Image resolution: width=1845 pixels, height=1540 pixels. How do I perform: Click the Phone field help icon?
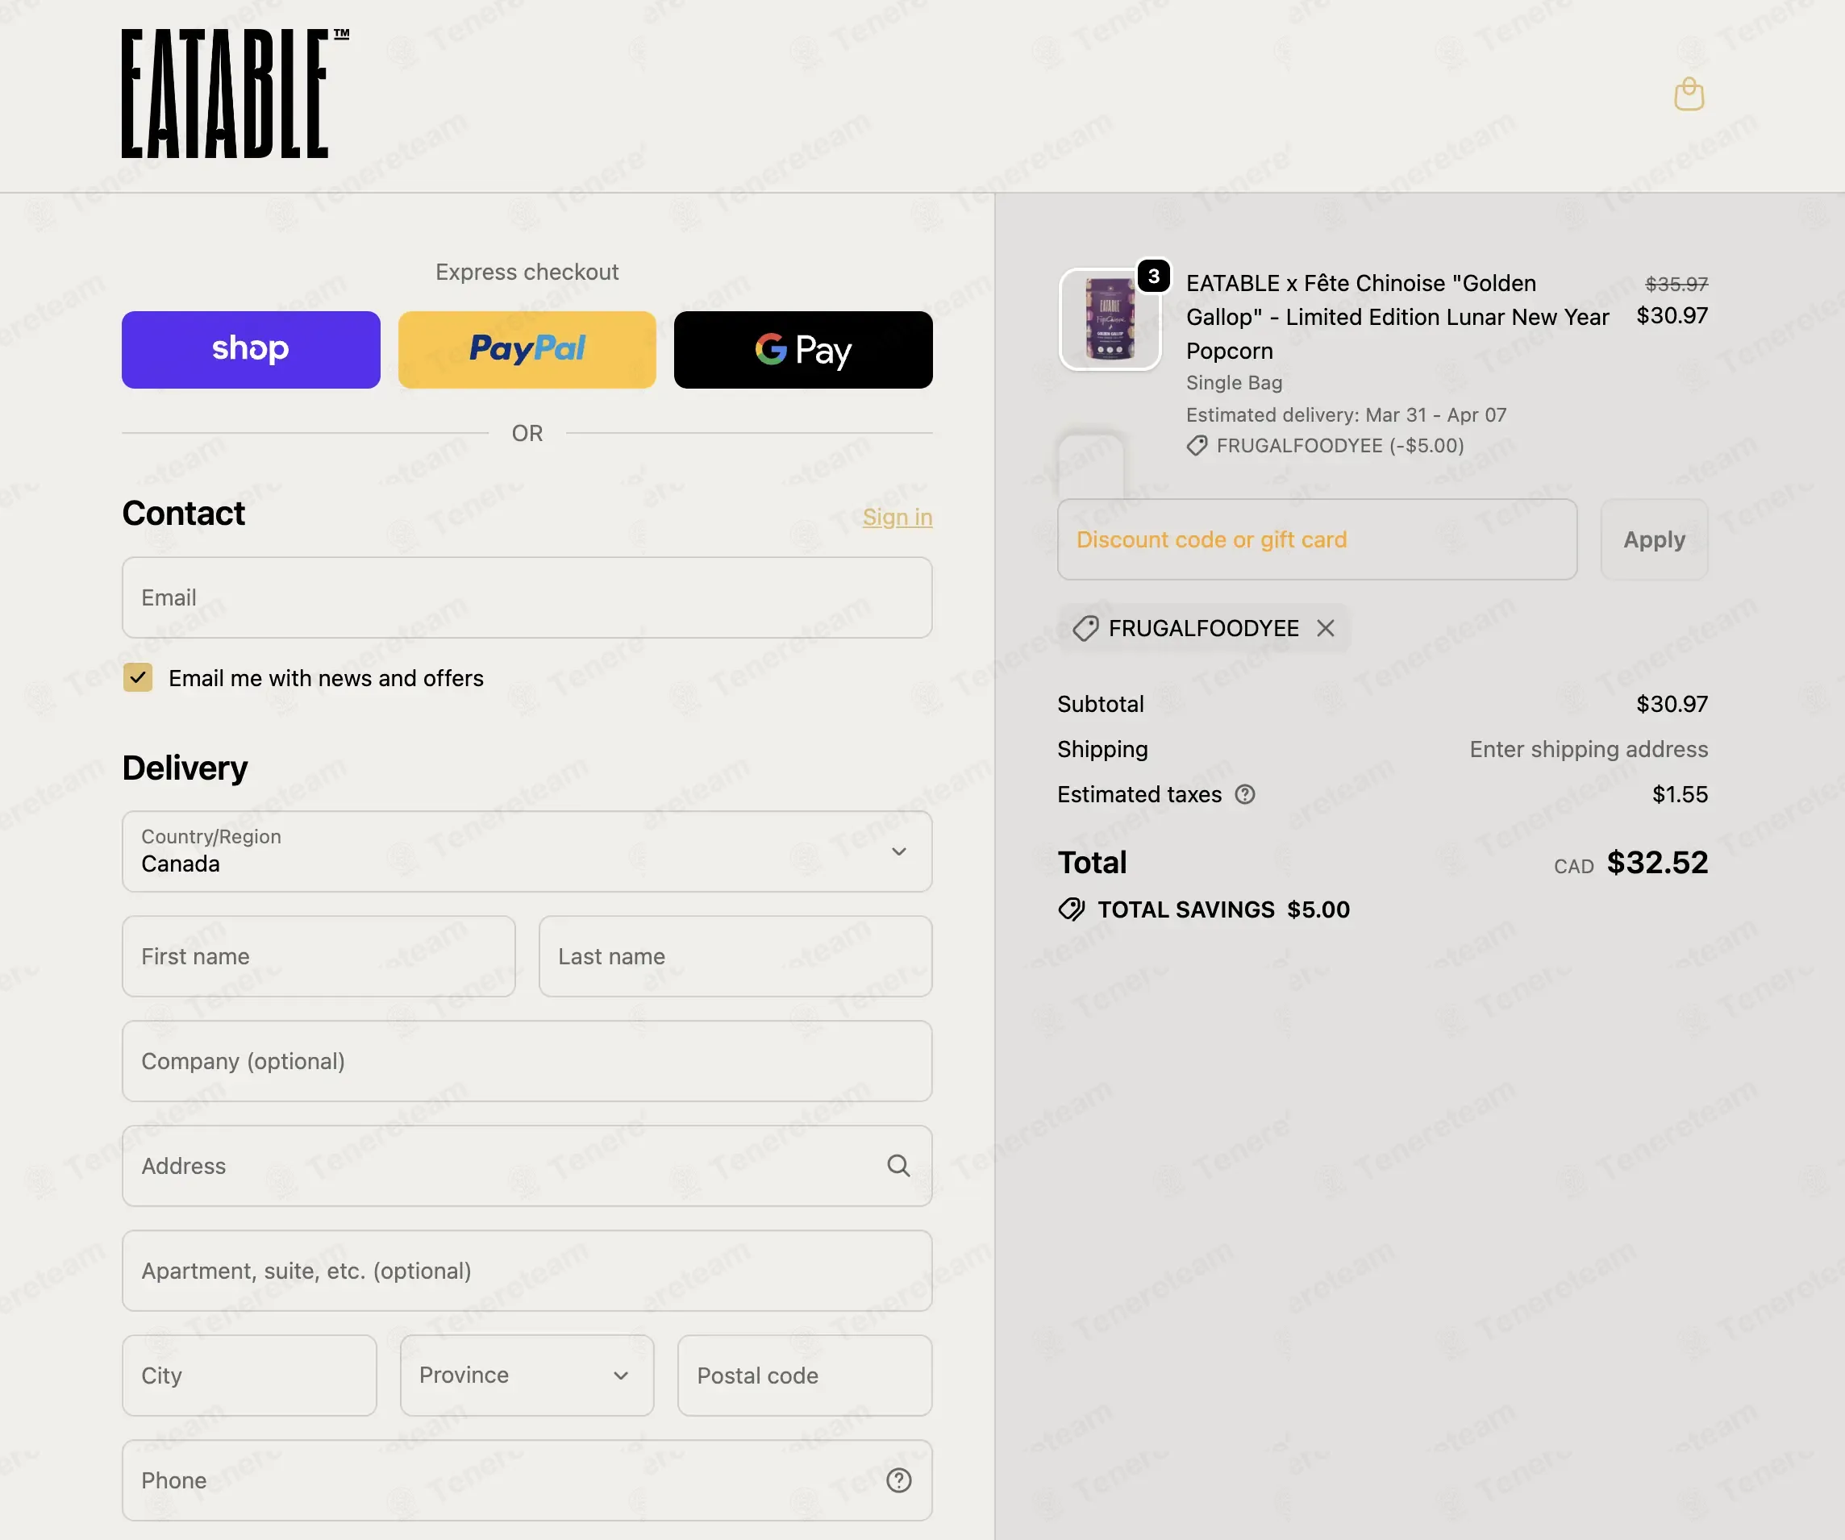[898, 1480]
